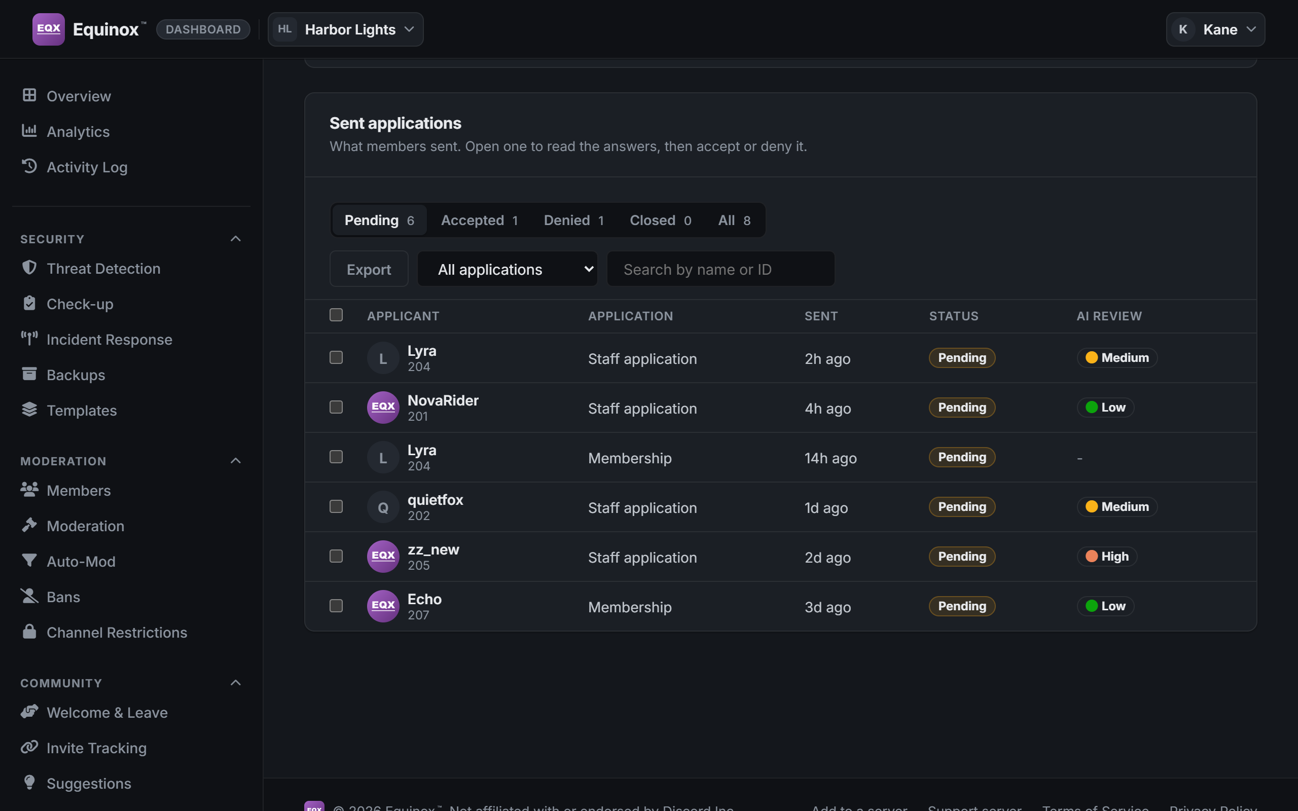The height and width of the screenshot is (811, 1298).
Task: Click the Threat Detection shield icon
Action: coord(29,267)
